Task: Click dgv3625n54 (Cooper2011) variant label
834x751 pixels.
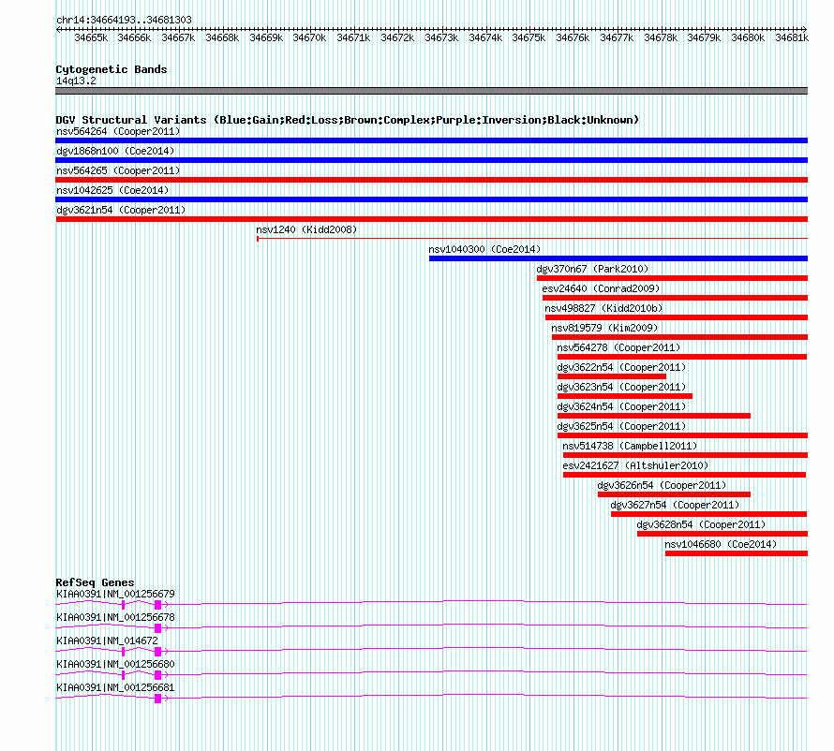Action: point(621,426)
